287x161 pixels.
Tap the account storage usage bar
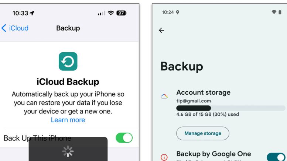coord(230,108)
